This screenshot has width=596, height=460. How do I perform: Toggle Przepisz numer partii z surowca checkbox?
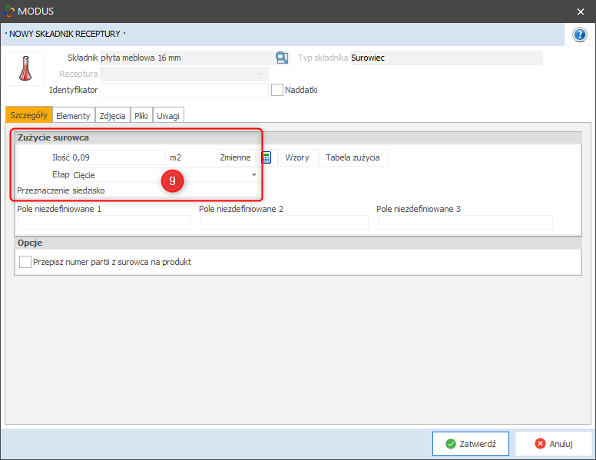tap(25, 262)
